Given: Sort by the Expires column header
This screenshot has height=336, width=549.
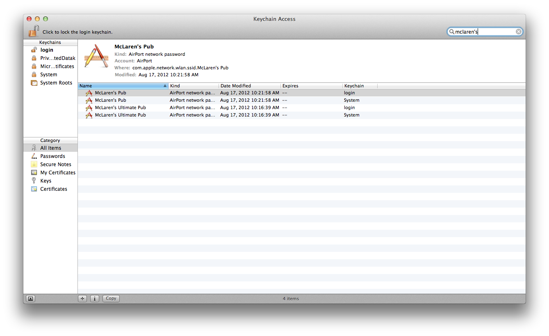Looking at the screenshot, I should pos(312,86).
